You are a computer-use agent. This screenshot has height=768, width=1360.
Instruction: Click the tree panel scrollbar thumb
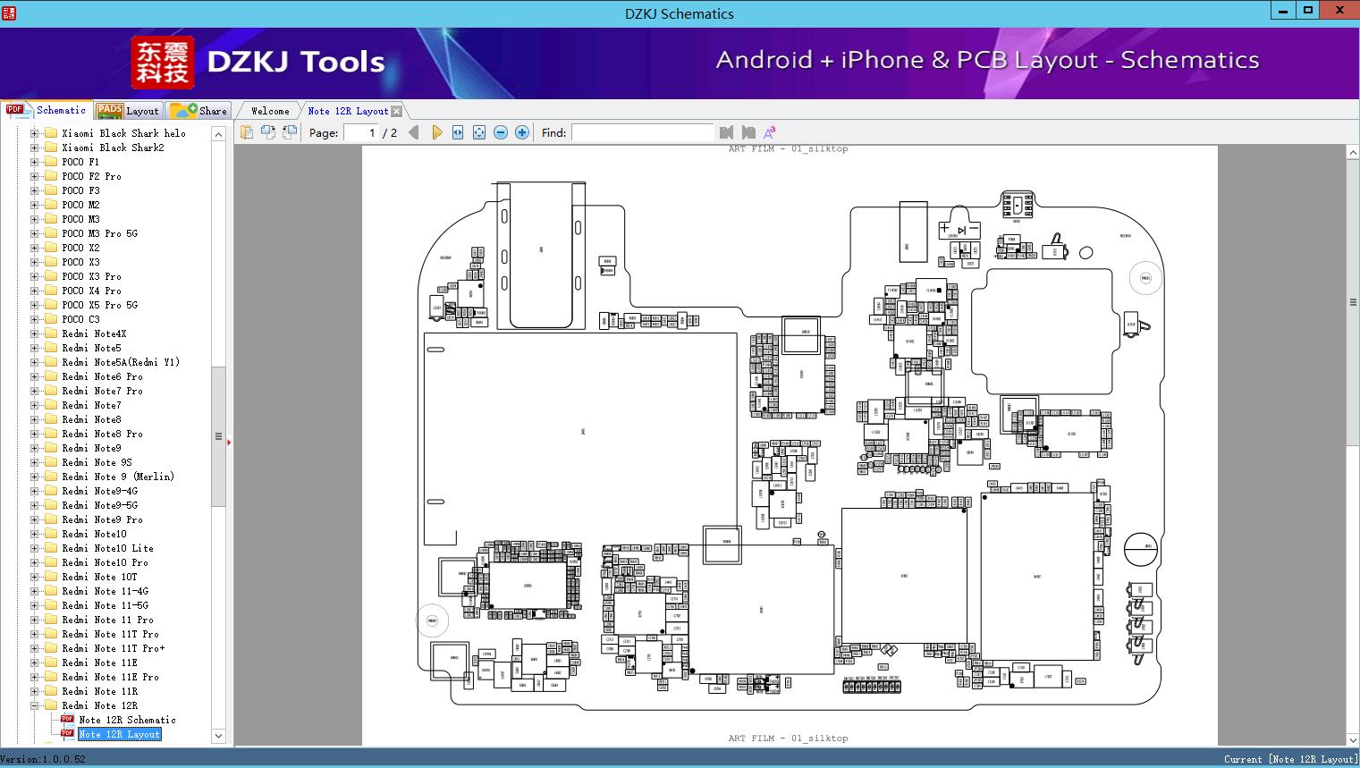point(218,436)
